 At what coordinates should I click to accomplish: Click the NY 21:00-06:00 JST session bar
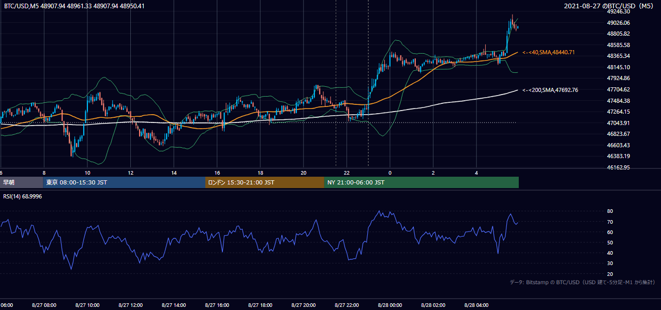(422, 182)
